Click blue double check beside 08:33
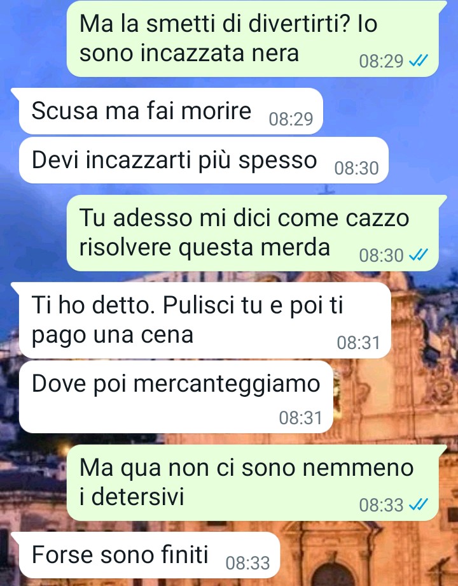Image resolution: width=458 pixels, height=586 pixels. pos(419,504)
